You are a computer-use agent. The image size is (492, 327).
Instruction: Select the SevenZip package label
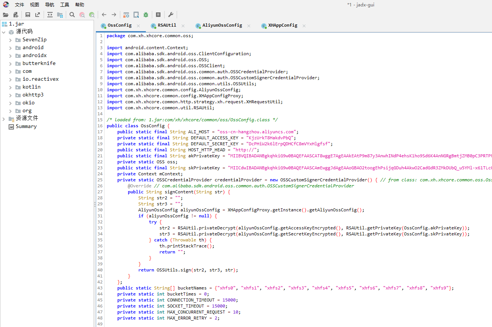click(35, 39)
